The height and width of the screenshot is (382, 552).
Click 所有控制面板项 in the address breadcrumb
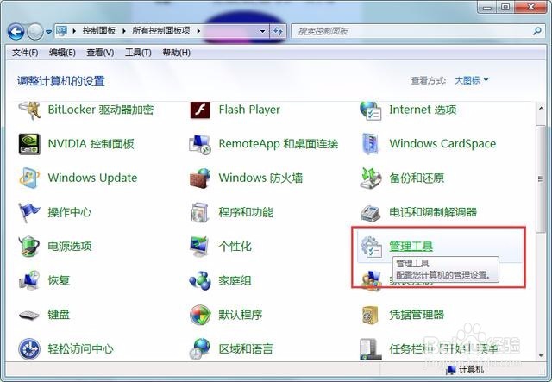pos(161,31)
